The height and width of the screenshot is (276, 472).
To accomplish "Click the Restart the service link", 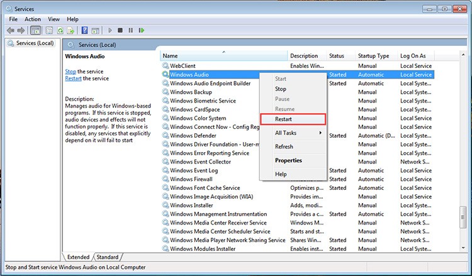I will (73, 79).
